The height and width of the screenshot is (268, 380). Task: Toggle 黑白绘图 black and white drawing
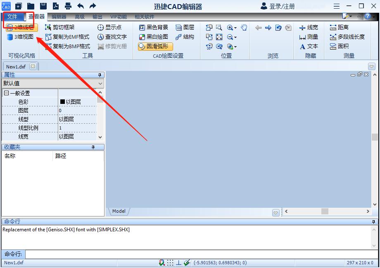tap(154, 37)
